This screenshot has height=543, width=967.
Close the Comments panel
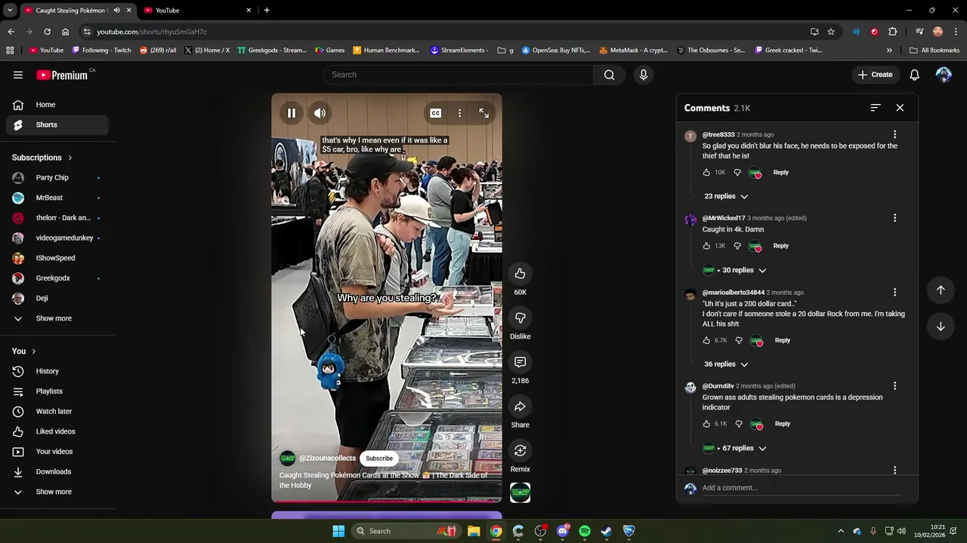(x=900, y=108)
